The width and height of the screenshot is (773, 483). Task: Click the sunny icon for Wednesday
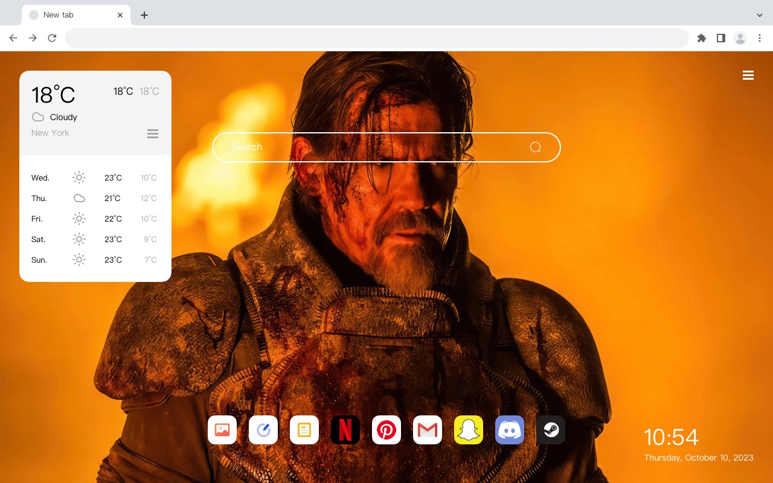pos(79,178)
